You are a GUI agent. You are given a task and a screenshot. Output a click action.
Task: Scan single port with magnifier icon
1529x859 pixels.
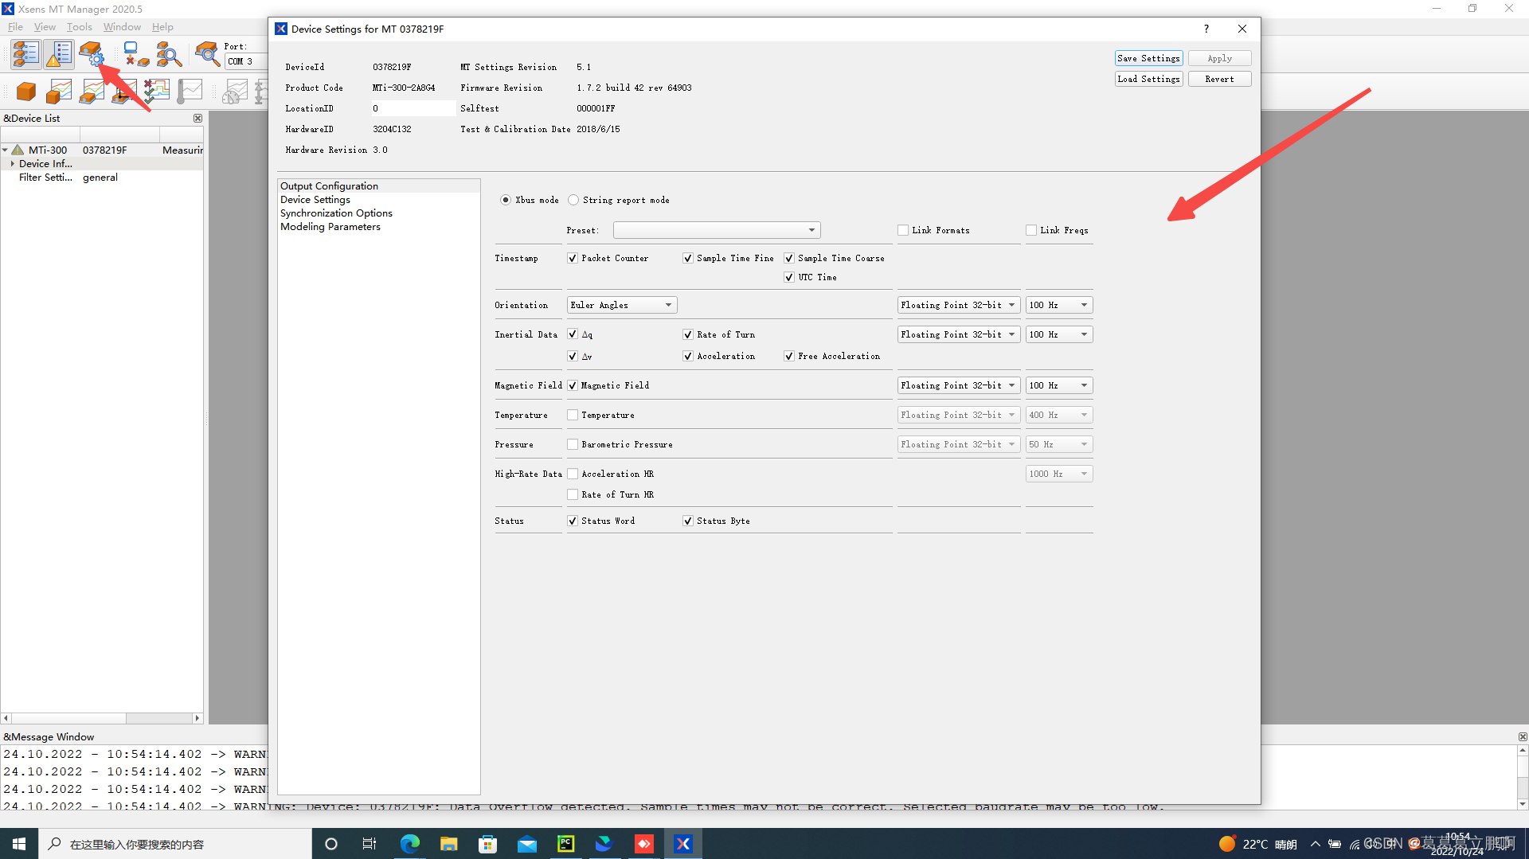coord(208,54)
